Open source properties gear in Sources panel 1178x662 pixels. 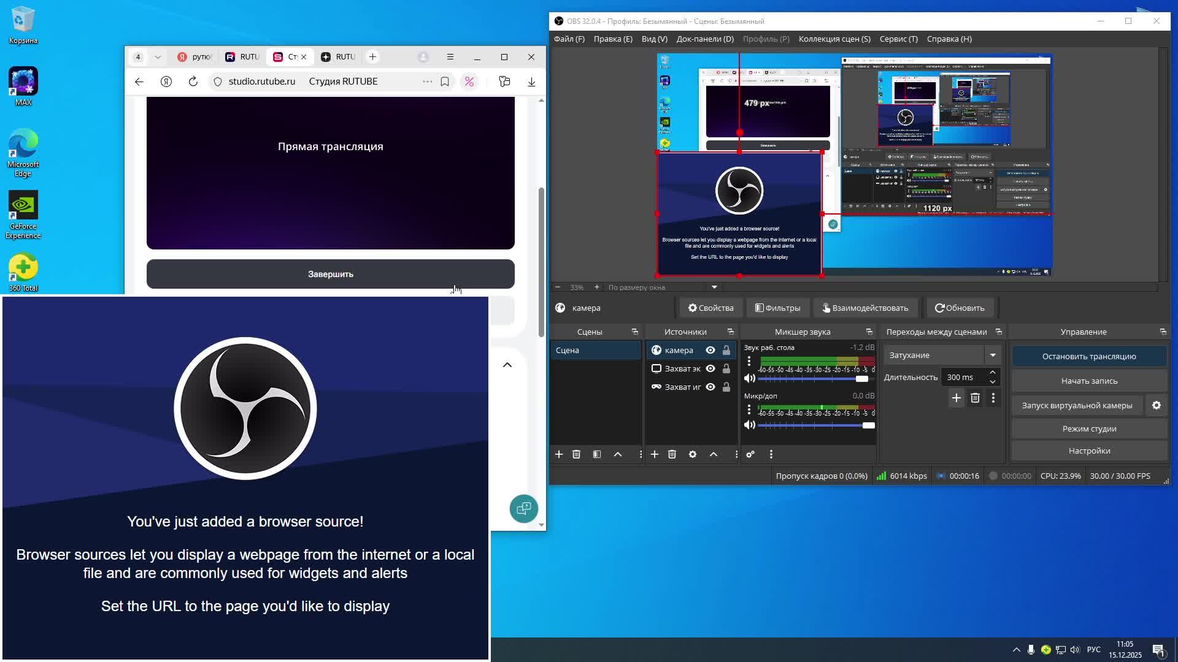[693, 454]
